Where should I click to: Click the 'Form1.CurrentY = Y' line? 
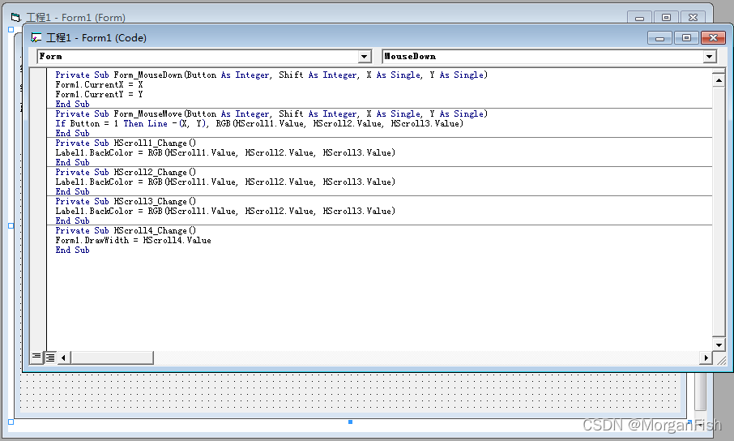[99, 95]
